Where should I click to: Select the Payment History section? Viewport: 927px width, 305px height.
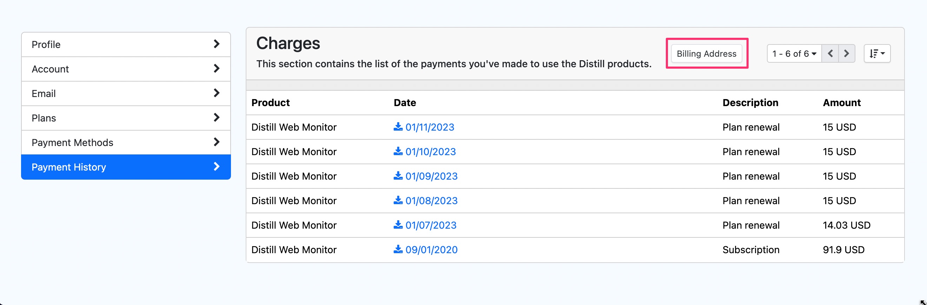point(126,167)
